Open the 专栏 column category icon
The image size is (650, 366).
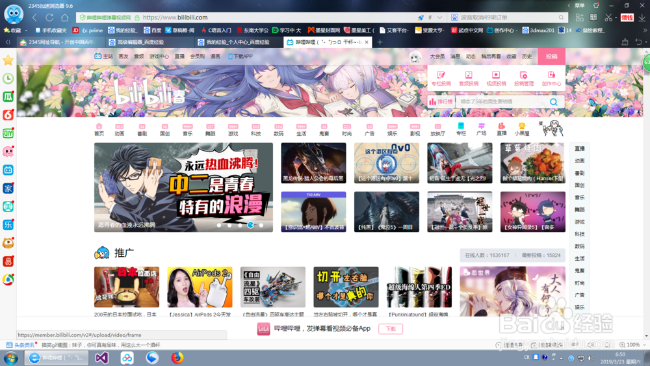point(461,129)
